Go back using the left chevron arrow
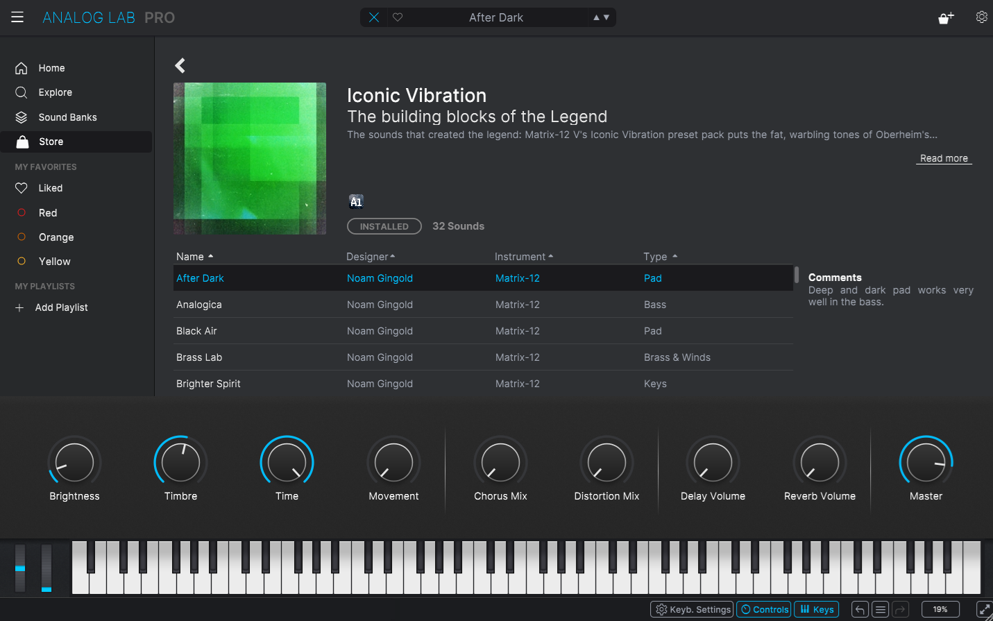993x621 pixels. click(180, 65)
